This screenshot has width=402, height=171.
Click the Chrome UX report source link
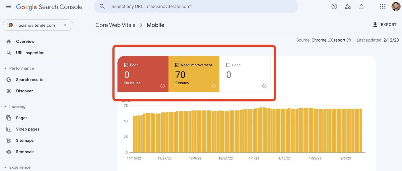(x=328, y=40)
